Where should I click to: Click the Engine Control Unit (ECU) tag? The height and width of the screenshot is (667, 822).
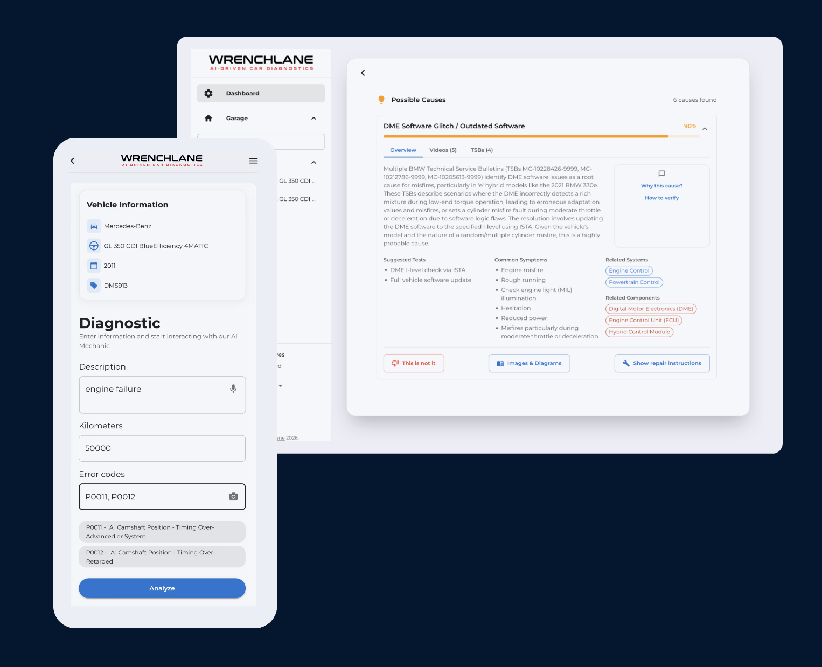[644, 320]
